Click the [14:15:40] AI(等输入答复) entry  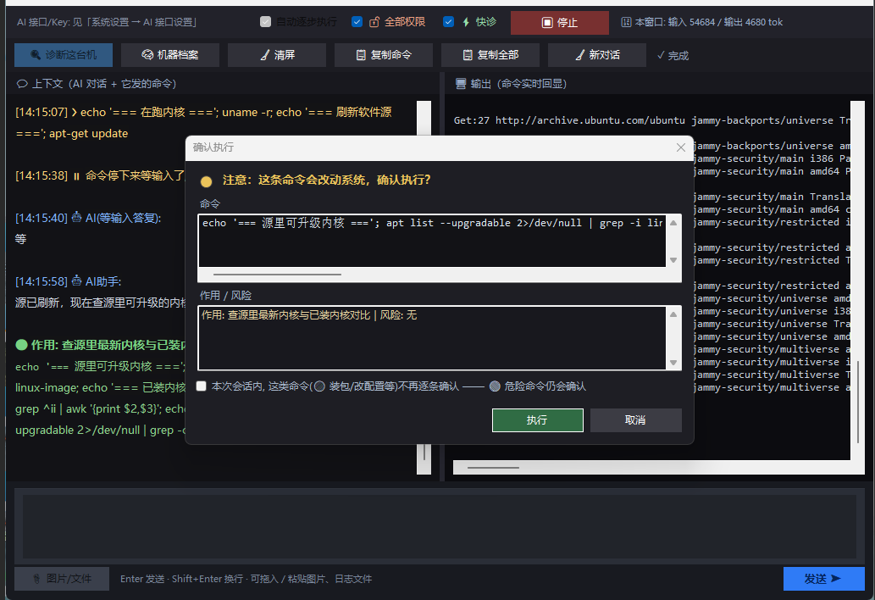click(88, 219)
